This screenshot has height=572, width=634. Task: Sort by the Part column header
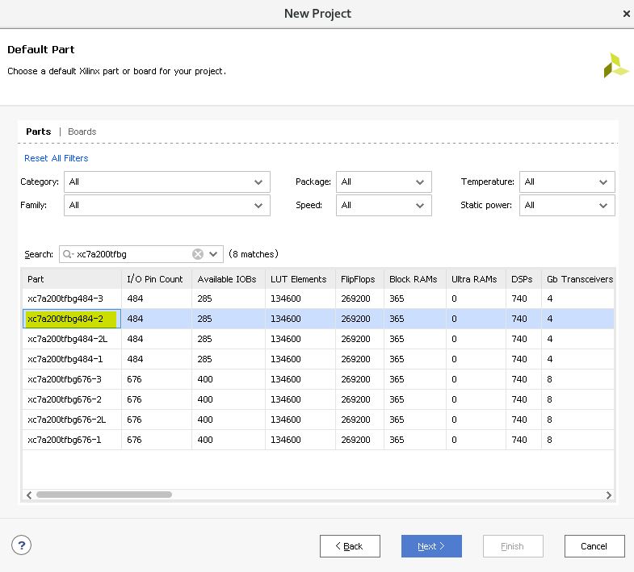(72, 279)
